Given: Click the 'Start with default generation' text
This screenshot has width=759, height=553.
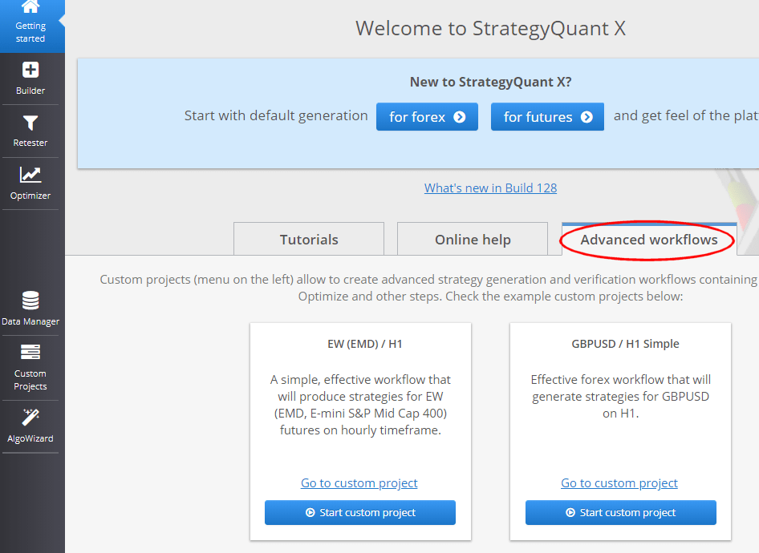Looking at the screenshot, I should [276, 116].
